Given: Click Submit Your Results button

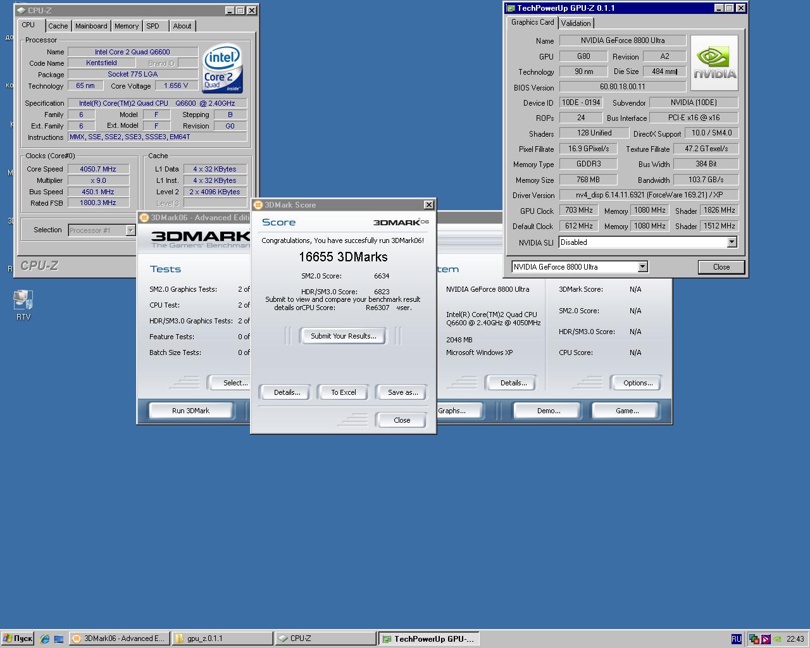Looking at the screenshot, I should coord(344,336).
